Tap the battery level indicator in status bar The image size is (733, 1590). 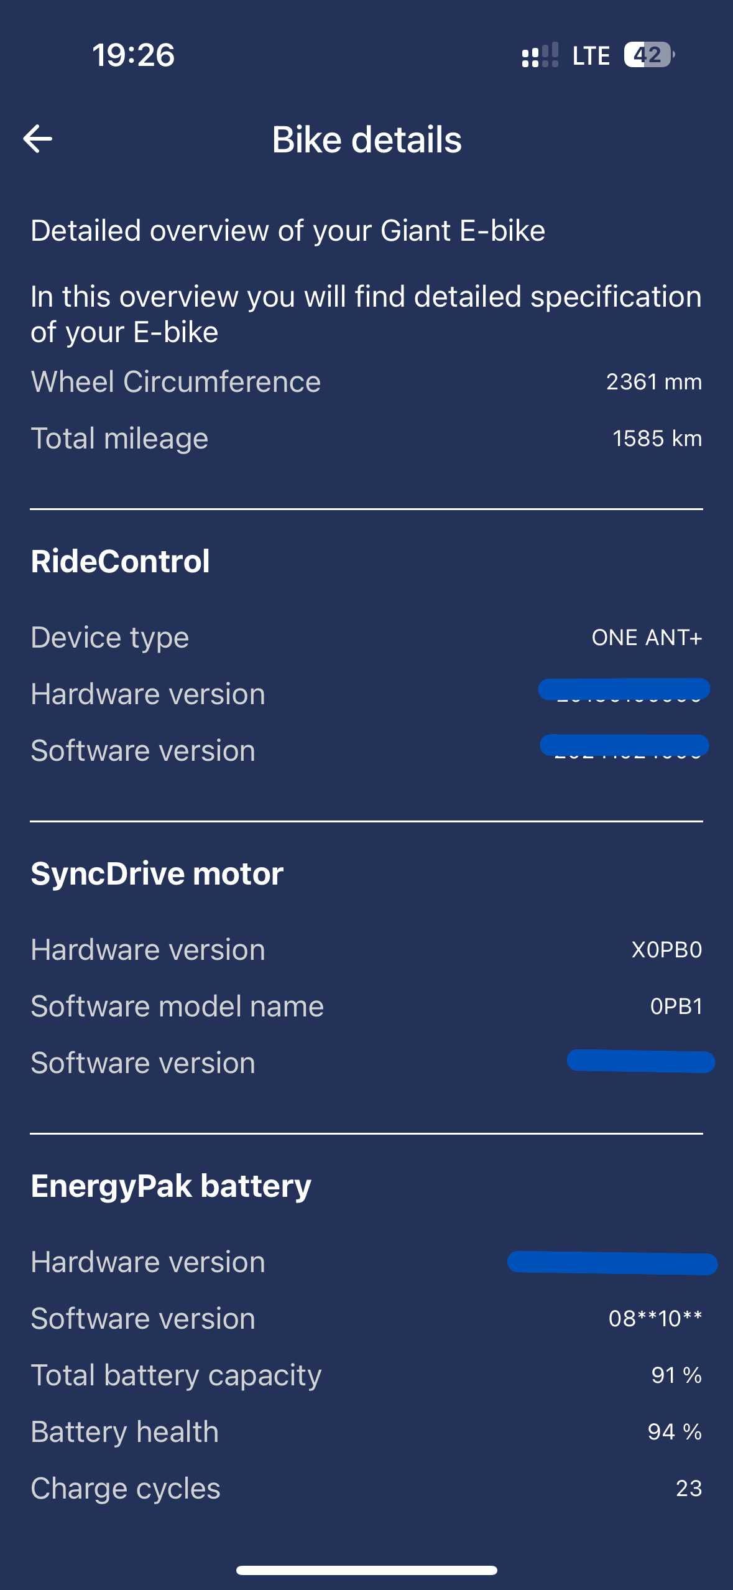point(649,55)
